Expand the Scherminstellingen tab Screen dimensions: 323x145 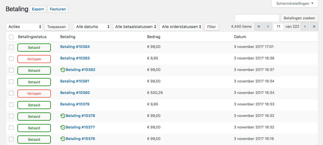(x=295, y=4)
